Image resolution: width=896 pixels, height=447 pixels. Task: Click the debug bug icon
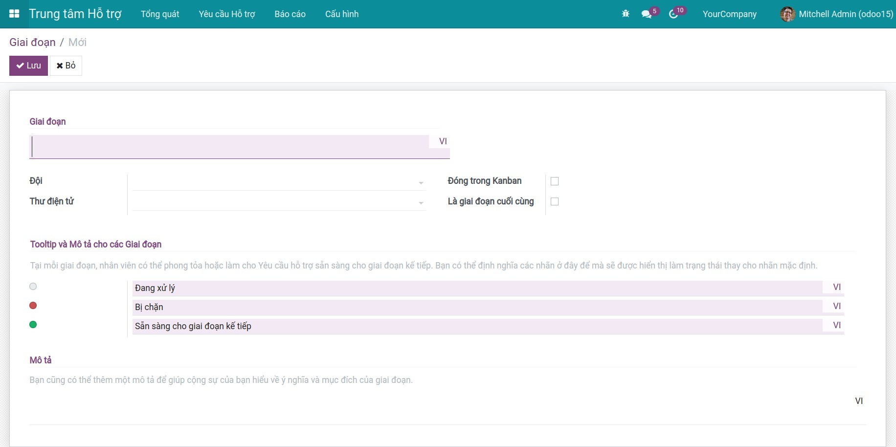(625, 14)
